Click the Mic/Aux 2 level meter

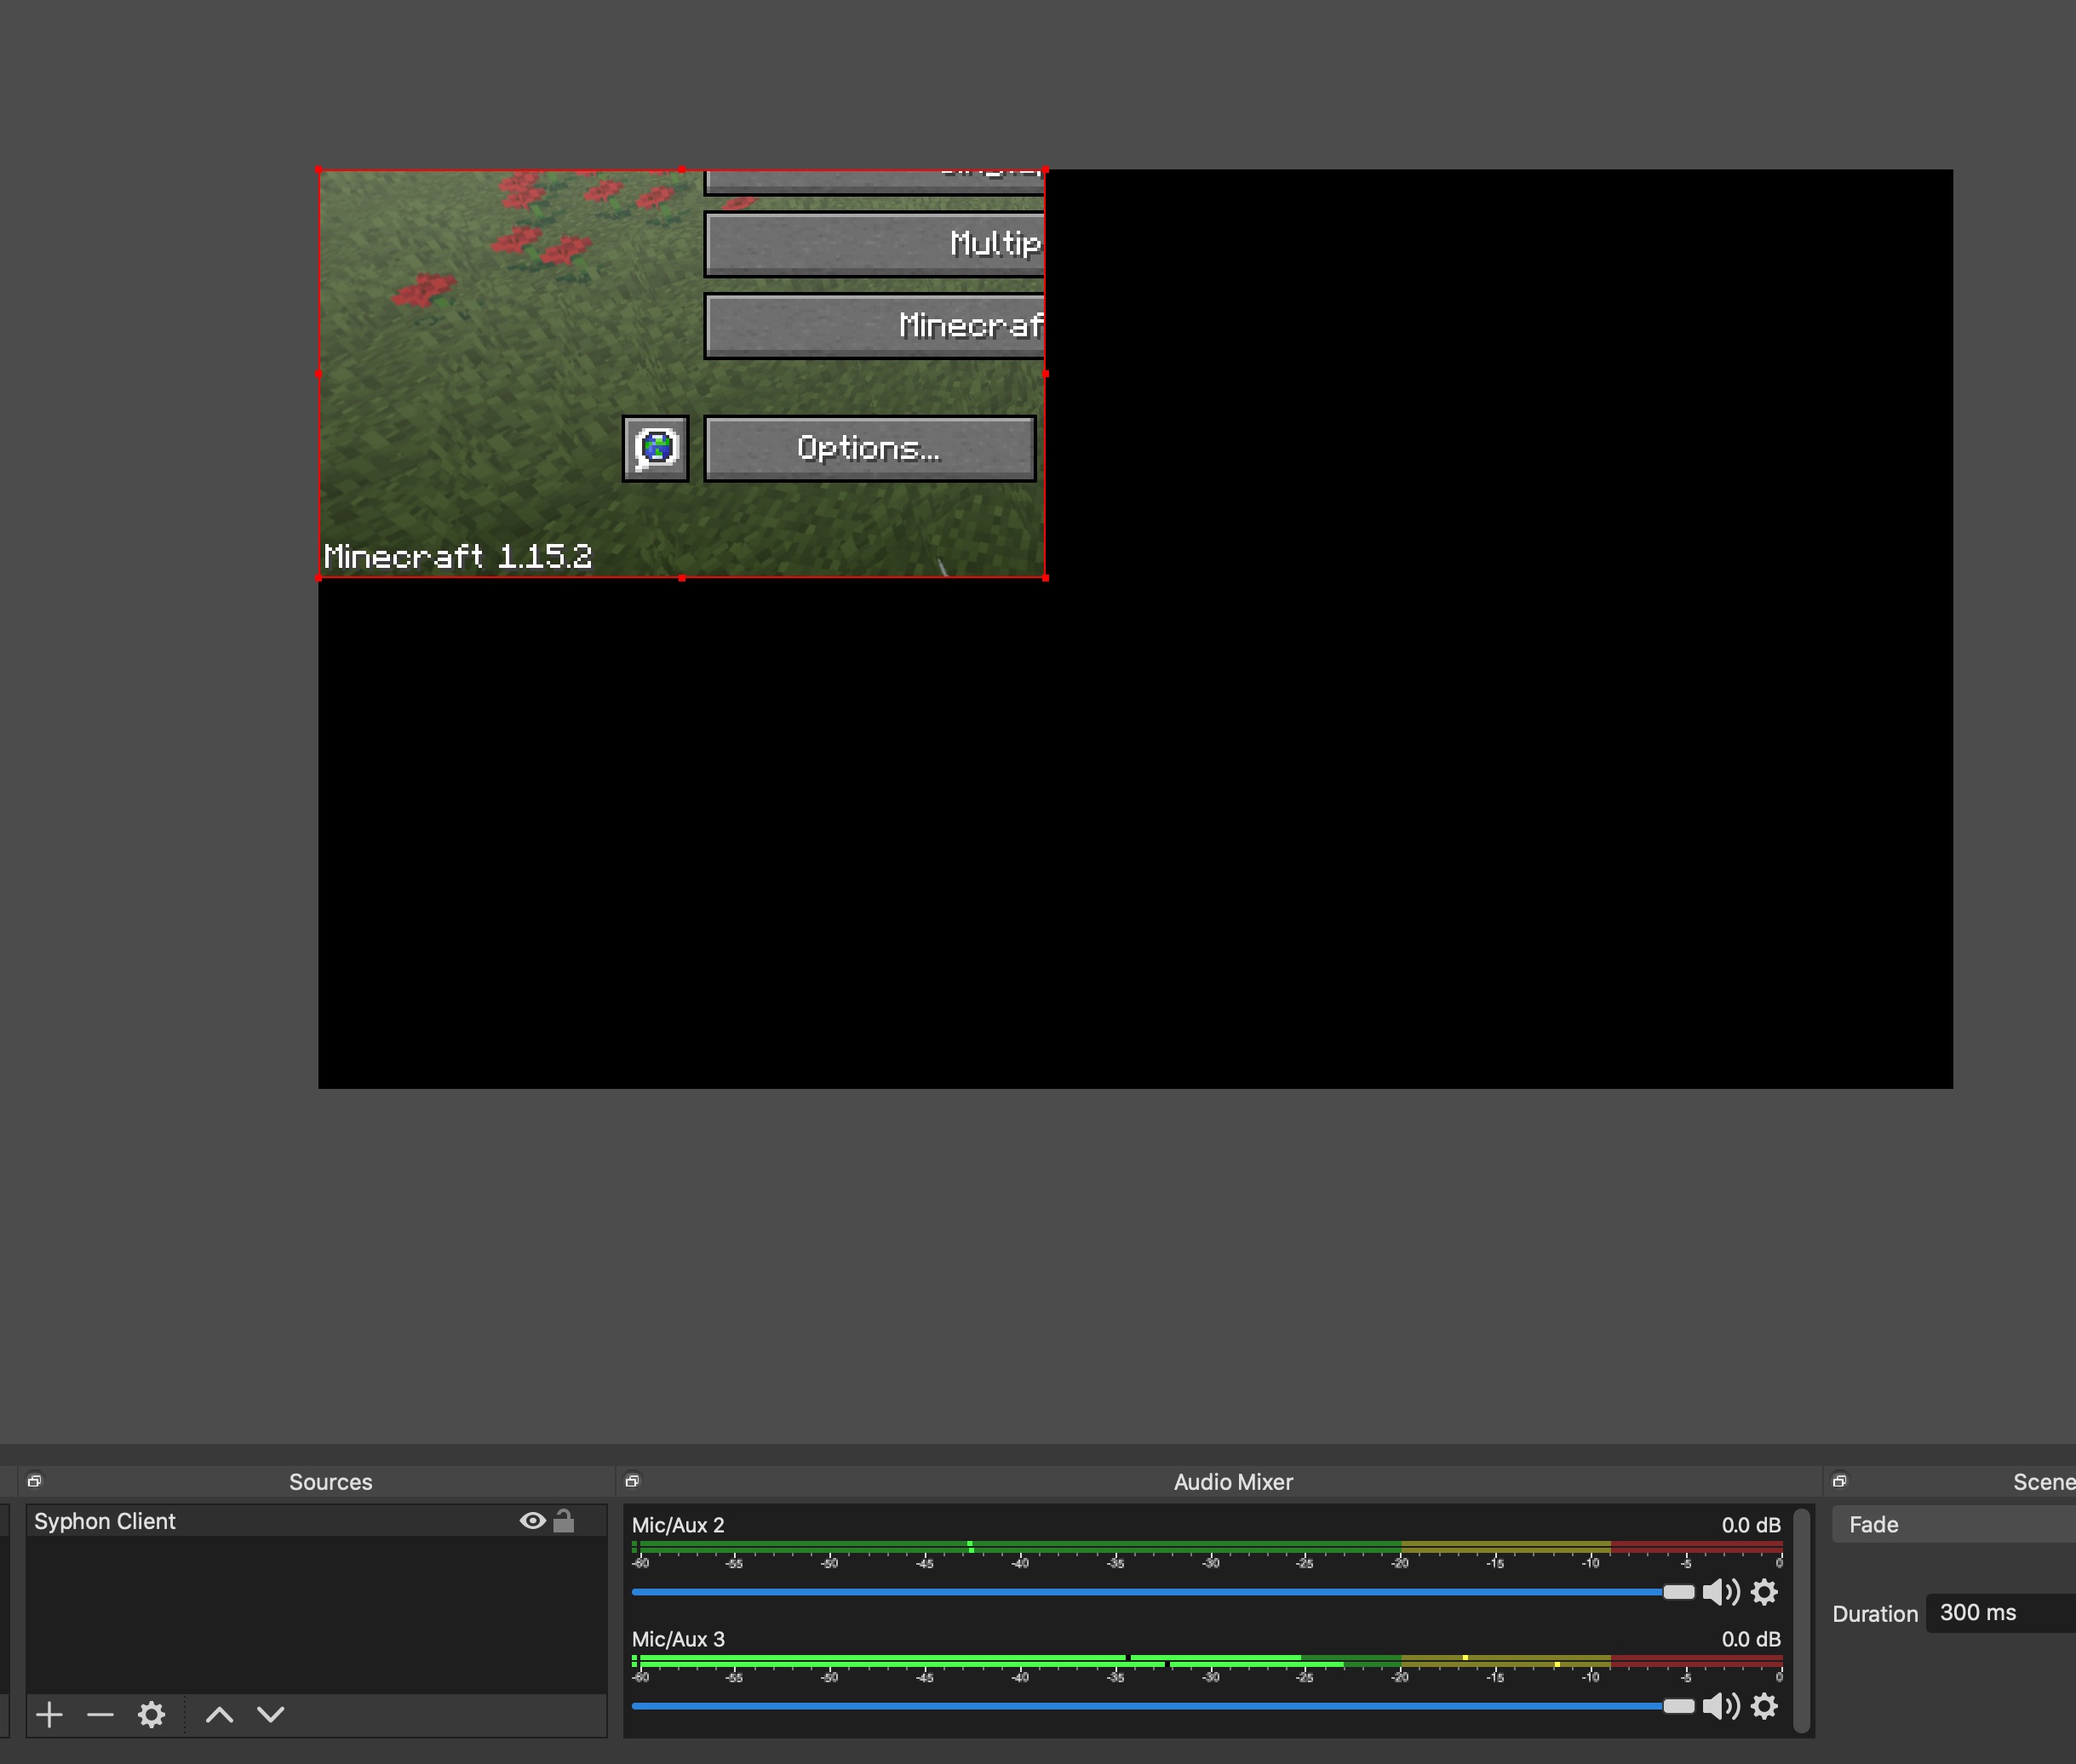point(1207,1547)
